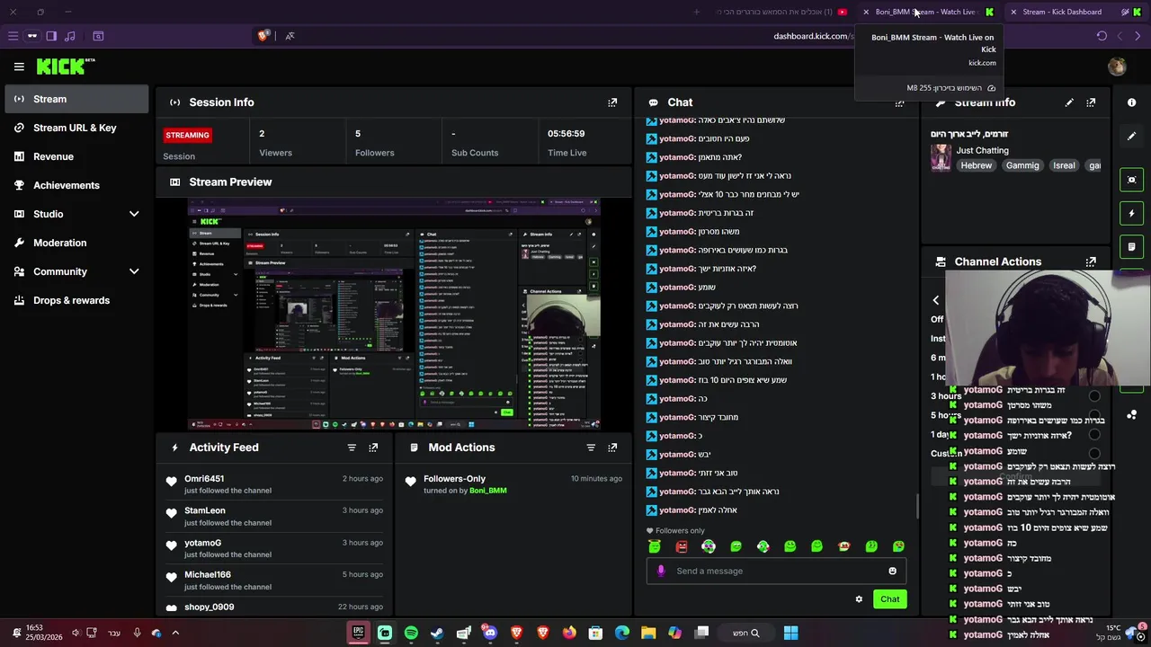The height and width of the screenshot is (647, 1151).
Task: Click the translate icon in the address bar
Action: pos(290,36)
